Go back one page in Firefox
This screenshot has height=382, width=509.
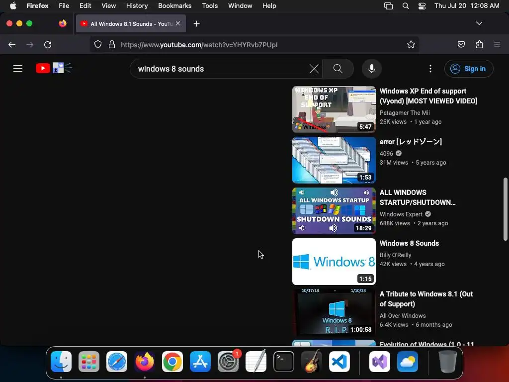[x=12, y=44]
